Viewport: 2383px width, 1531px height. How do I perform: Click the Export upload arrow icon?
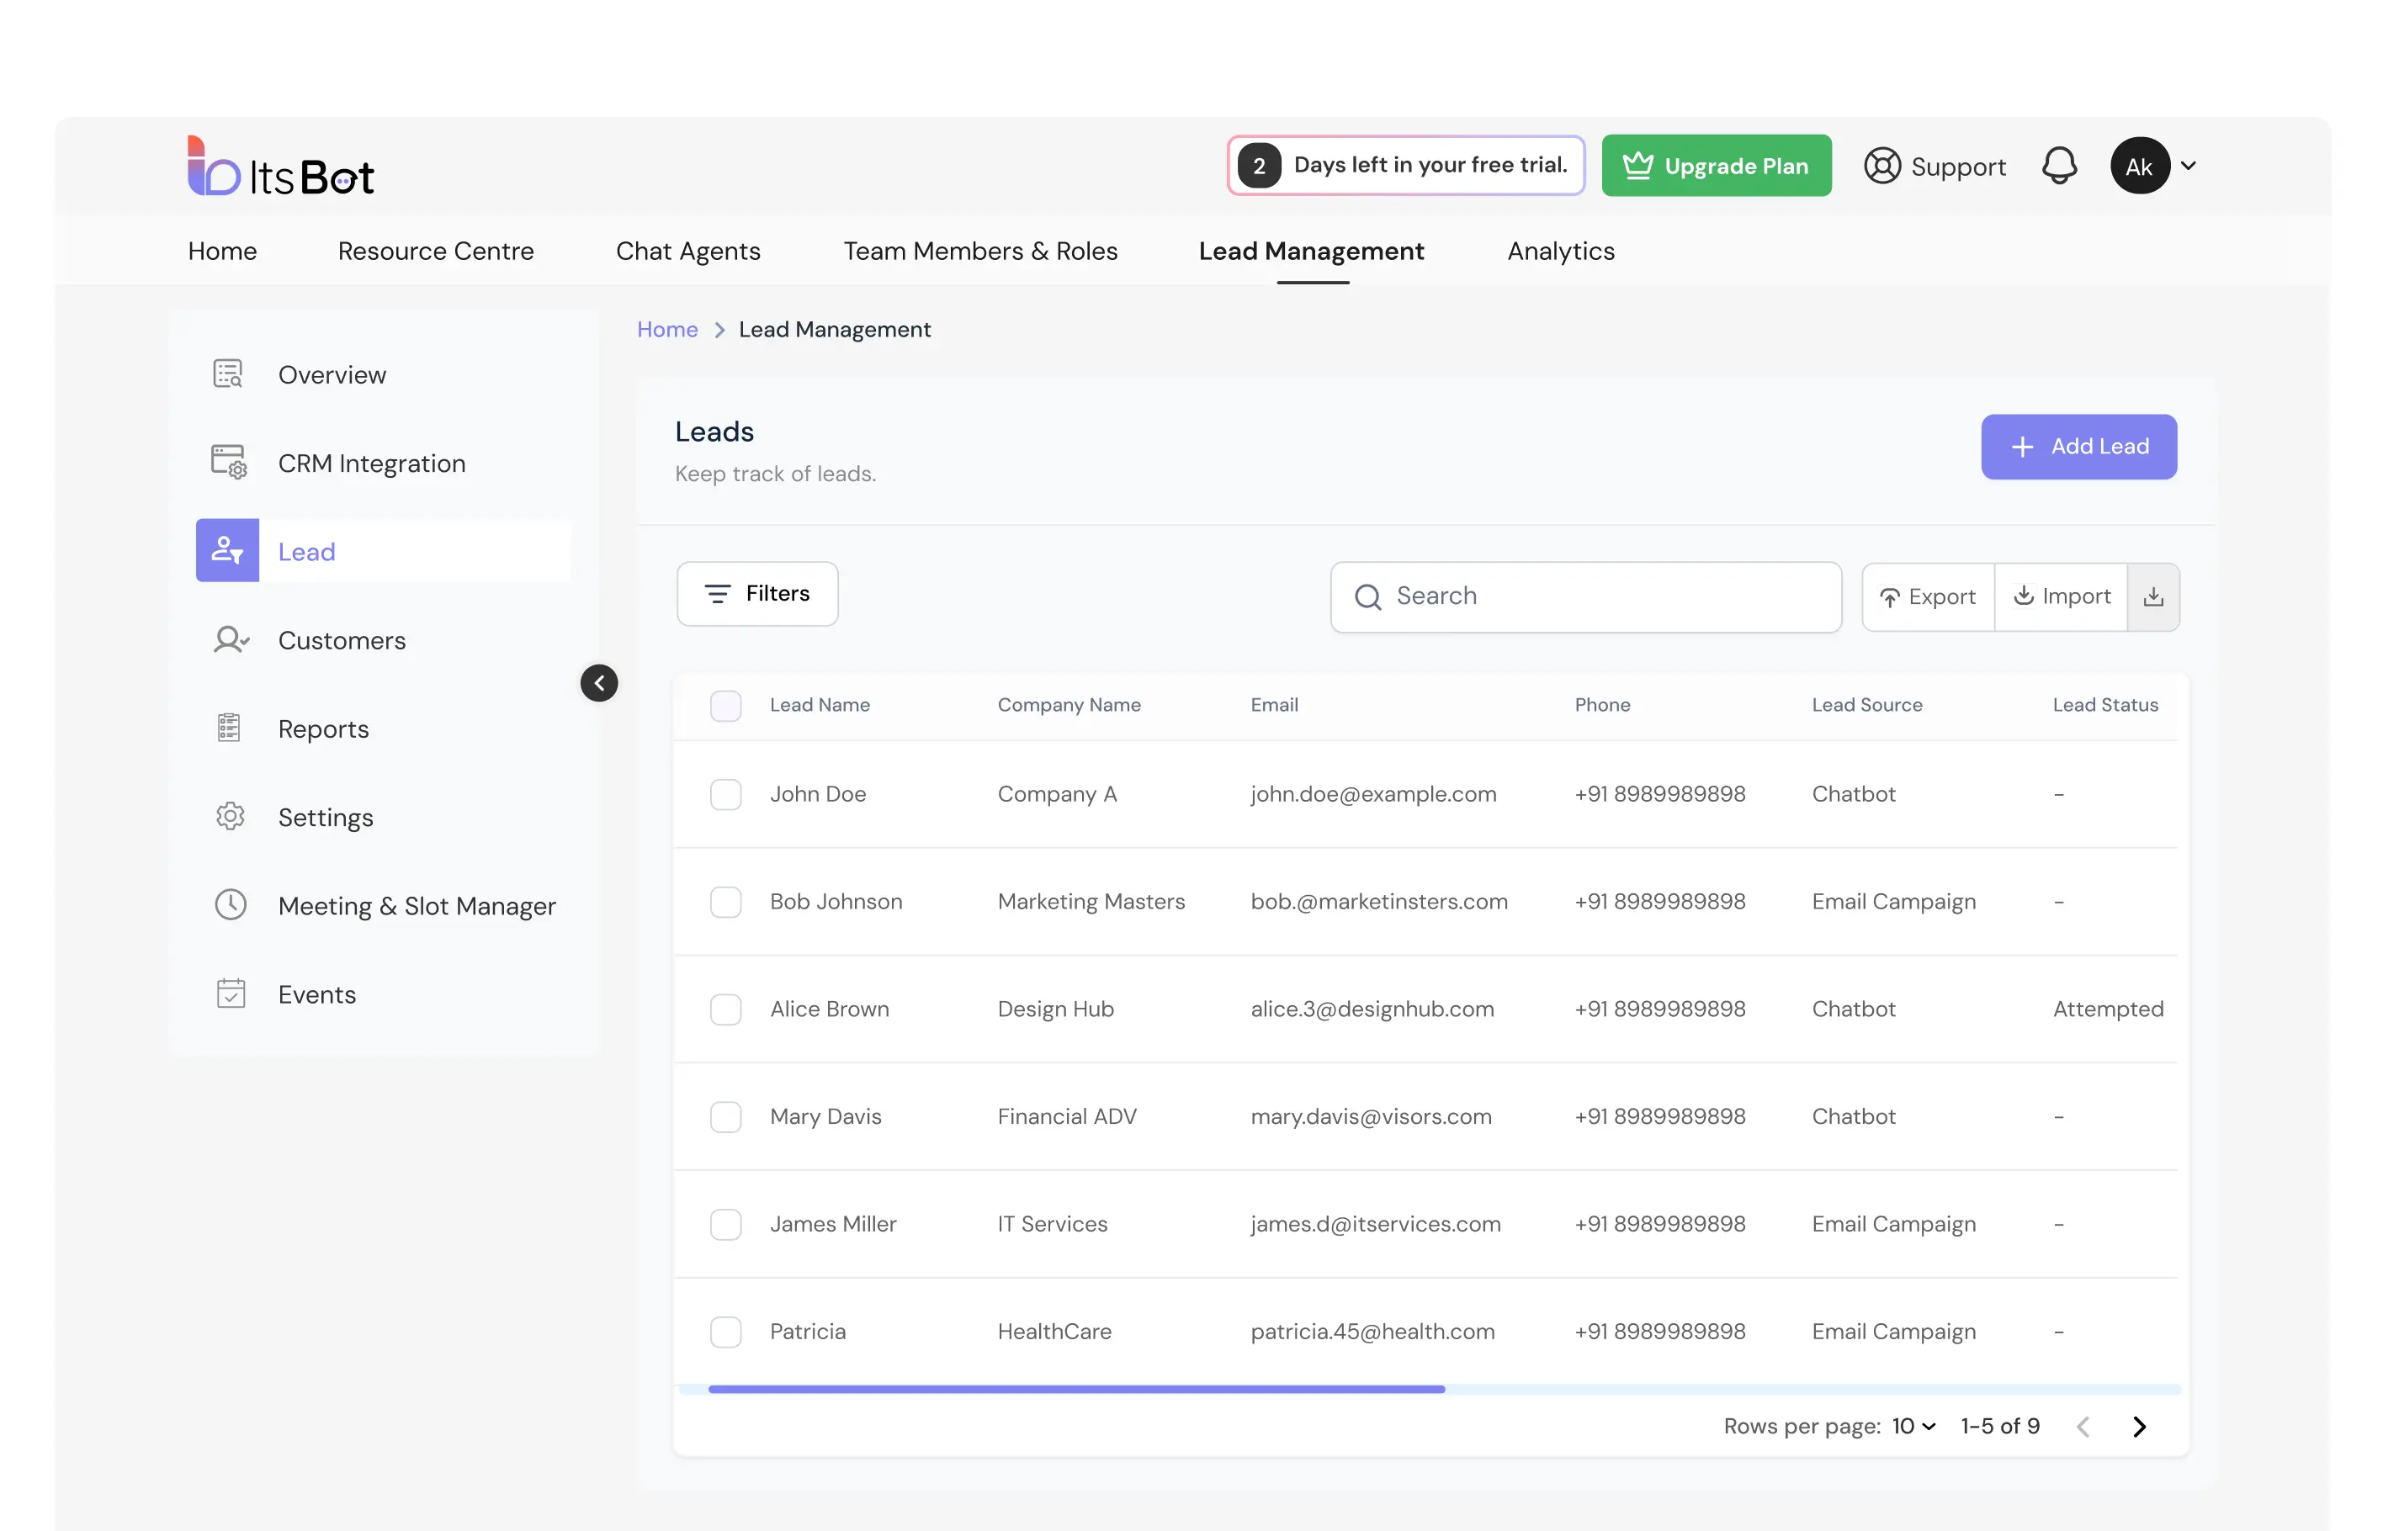(1890, 597)
